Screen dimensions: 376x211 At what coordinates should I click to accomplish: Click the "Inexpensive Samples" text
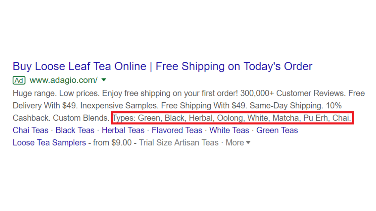coord(120,105)
